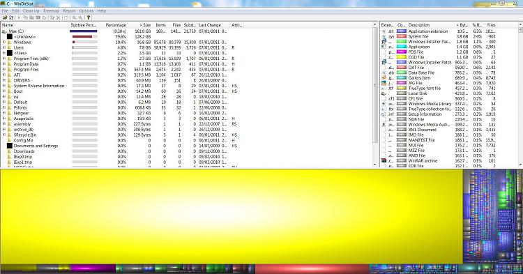Click the Explorer Here toolbar icon

click(x=31, y=17)
